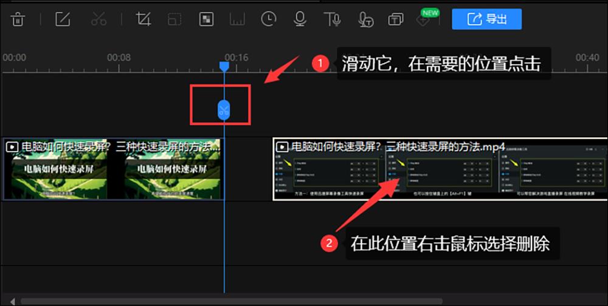
Task: Click the scissors split icon in toolbar
Action: click(x=98, y=19)
